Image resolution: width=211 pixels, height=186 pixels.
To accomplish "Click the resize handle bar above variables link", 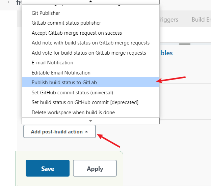I will point(184,44).
